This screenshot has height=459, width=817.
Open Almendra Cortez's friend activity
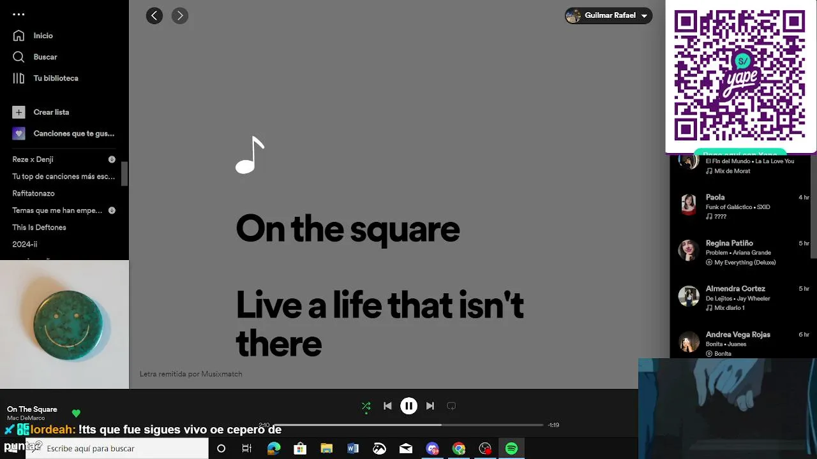(743, 298)
